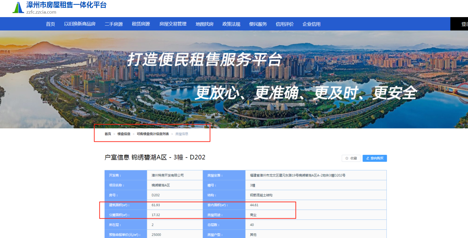This screenshot has height=238, width=468.
Task: Open 信用评价 nav item
Action: [x=285, y=24]
